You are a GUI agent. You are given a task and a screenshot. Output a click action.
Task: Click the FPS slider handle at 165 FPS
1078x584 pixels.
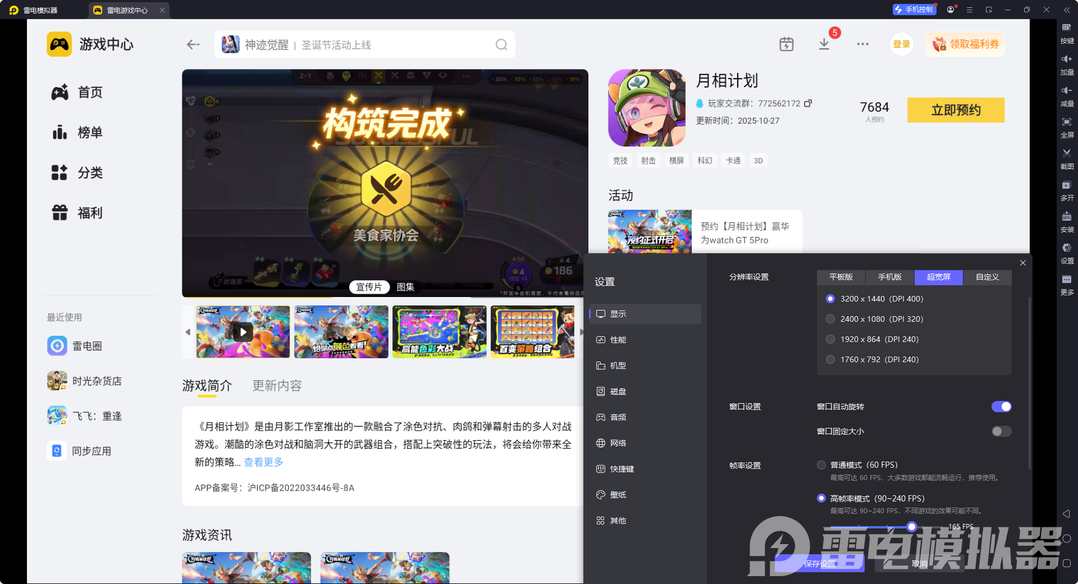pos(912,527)
